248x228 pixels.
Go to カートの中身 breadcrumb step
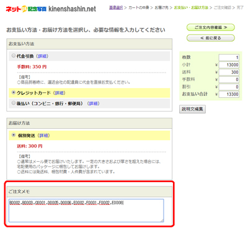pyautogui.click(x=139, y=7)
